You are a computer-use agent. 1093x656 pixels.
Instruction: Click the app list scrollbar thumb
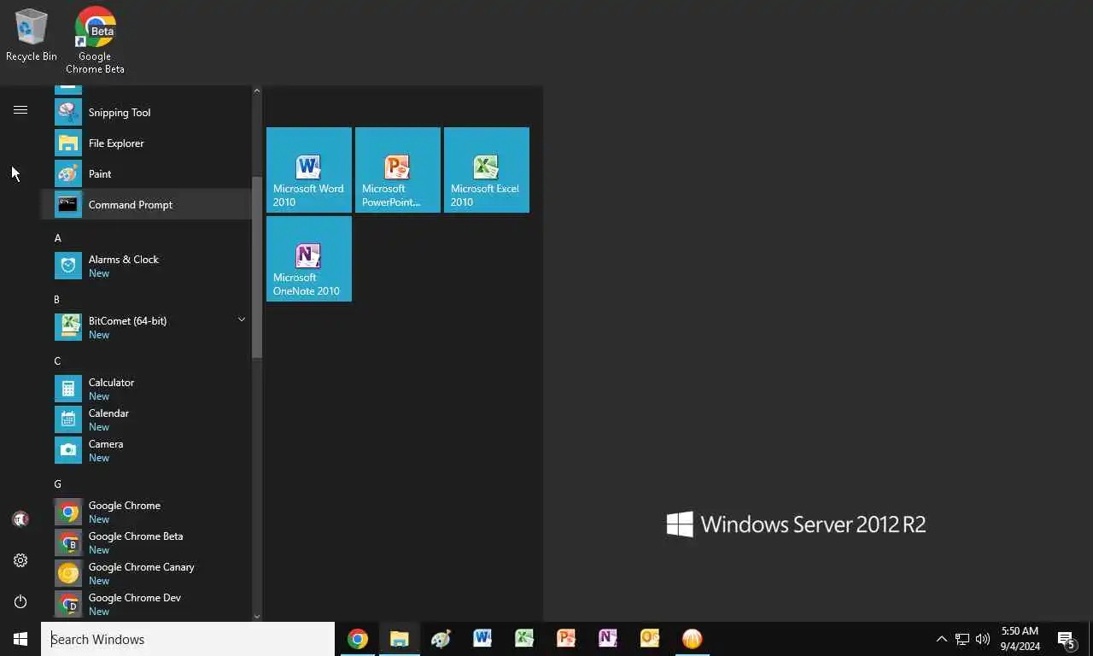click(x=257, y=267)
